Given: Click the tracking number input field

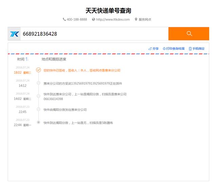Looking at the screenshot, I should [94, 34].
